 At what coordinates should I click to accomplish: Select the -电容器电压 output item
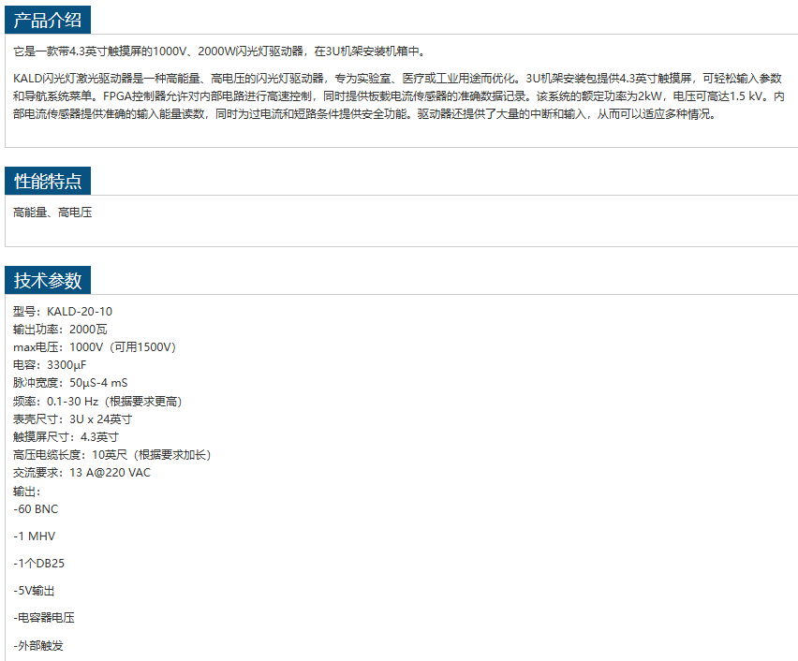(x=44, y=618)
